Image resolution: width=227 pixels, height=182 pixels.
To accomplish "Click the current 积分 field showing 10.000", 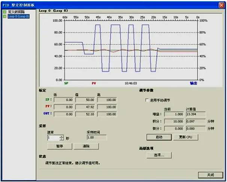I will [174, 121].
